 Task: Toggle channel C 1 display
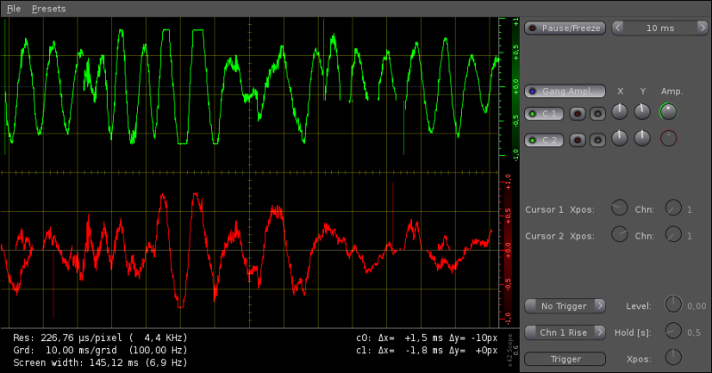pos(544,114)
